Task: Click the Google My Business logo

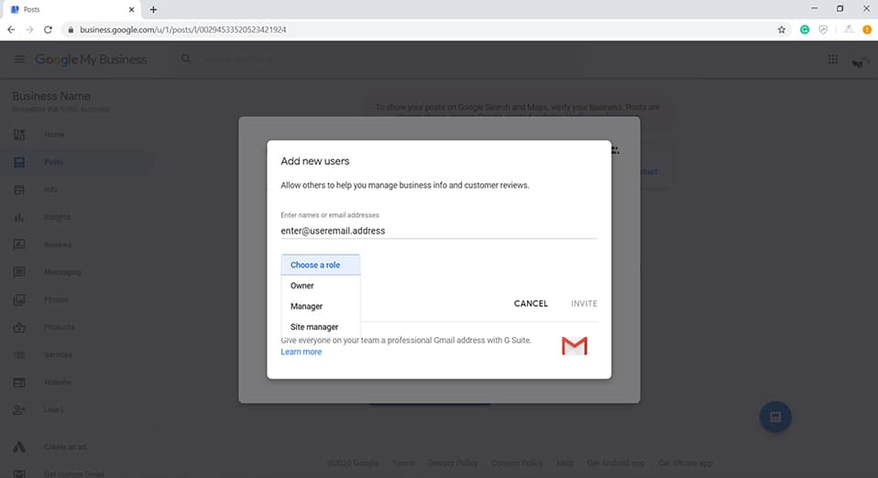Action: [91, 60]
